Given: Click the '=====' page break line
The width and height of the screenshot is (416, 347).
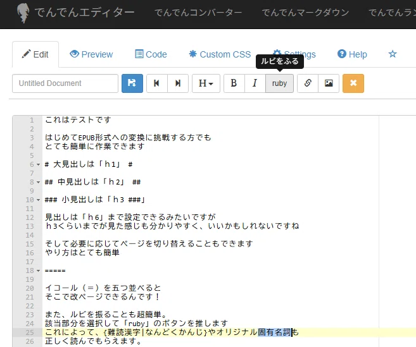Looking at the screenshot, I should [x=55, y=271].
